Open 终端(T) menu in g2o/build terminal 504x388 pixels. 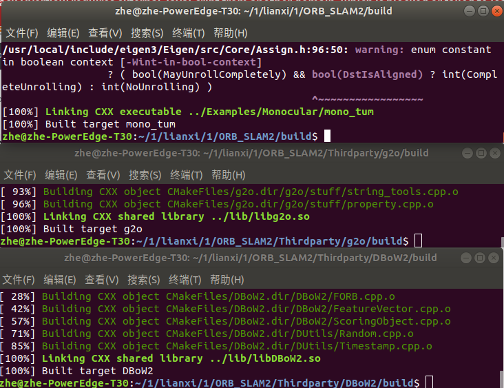[187, 174]
